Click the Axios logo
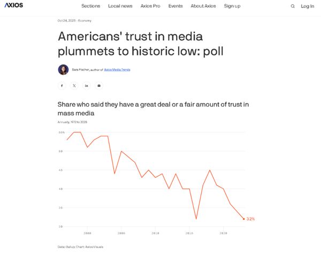 pyautogui.click(x=14, y=6)
